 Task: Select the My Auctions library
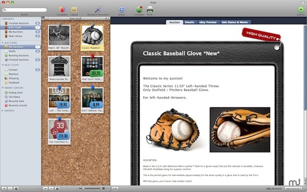coord(20,32)
